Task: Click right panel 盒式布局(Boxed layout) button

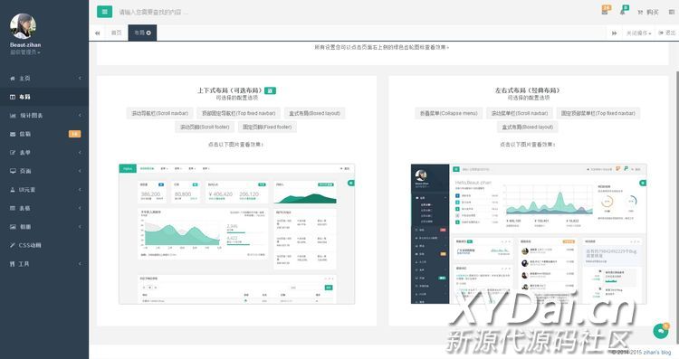Action: click(x=528, y=128)
